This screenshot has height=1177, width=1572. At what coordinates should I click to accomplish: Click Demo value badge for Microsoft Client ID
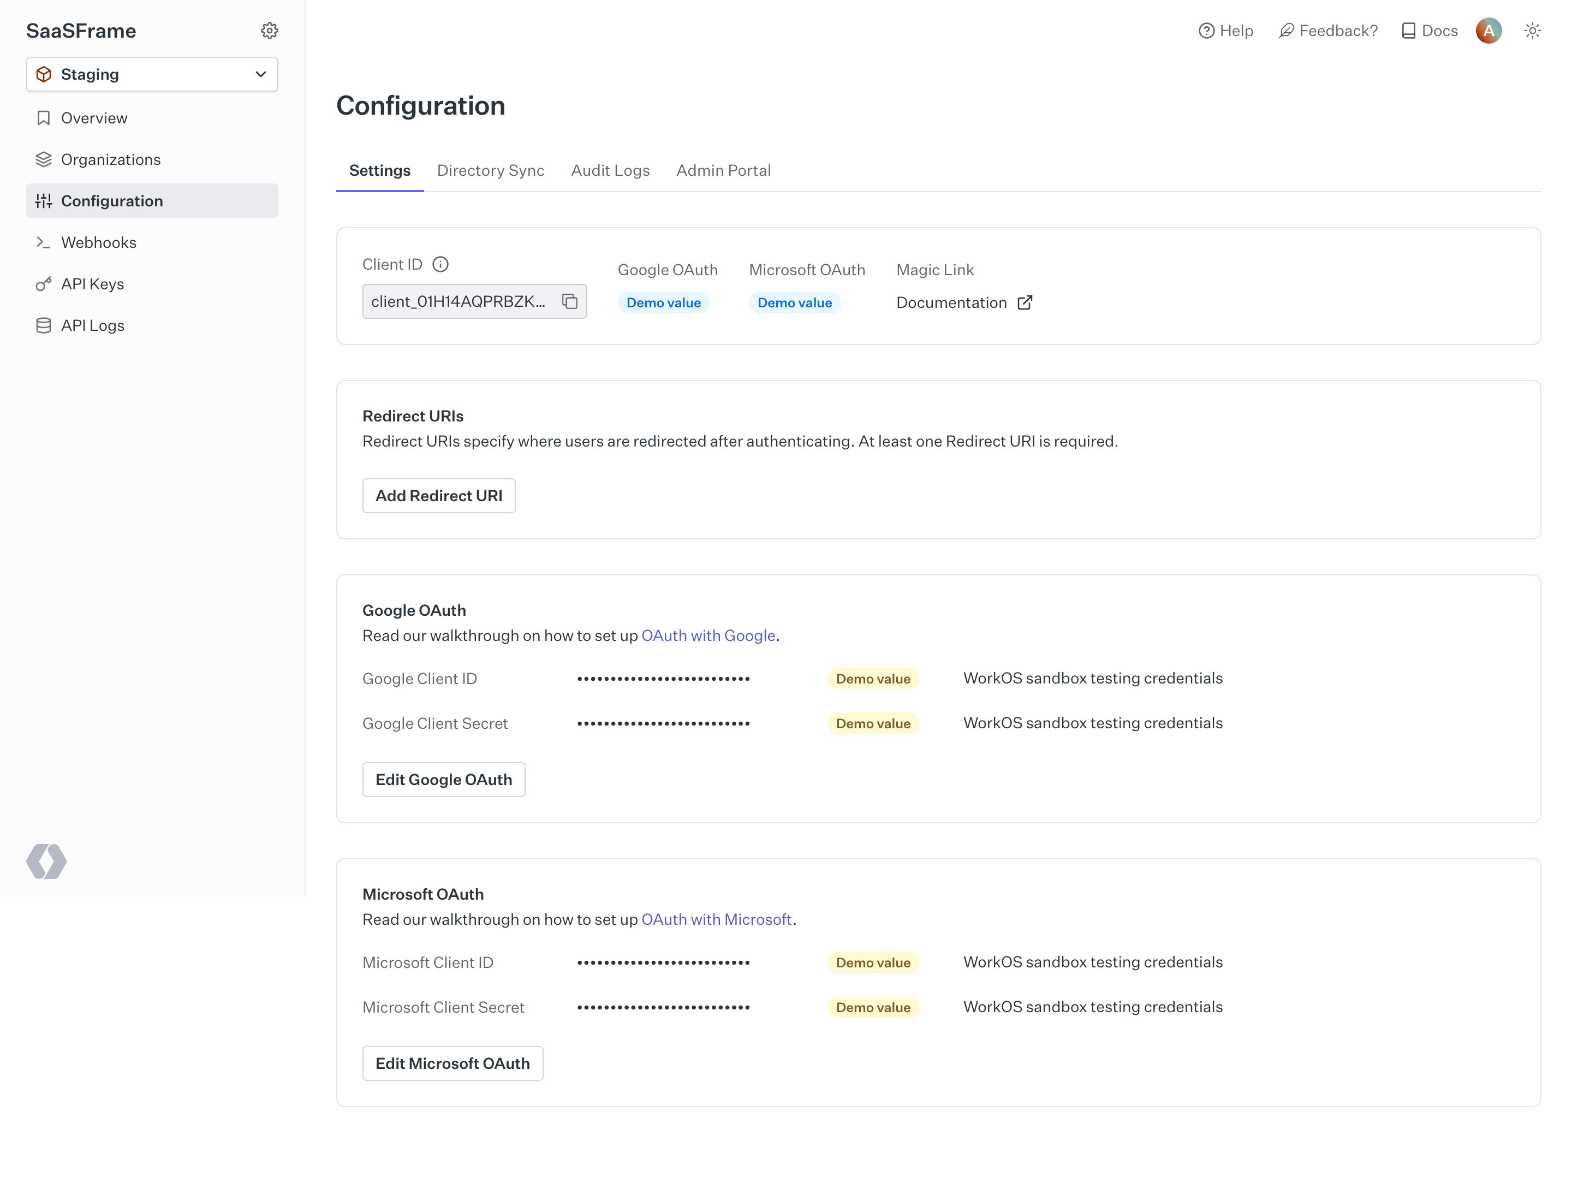[873, 962]
